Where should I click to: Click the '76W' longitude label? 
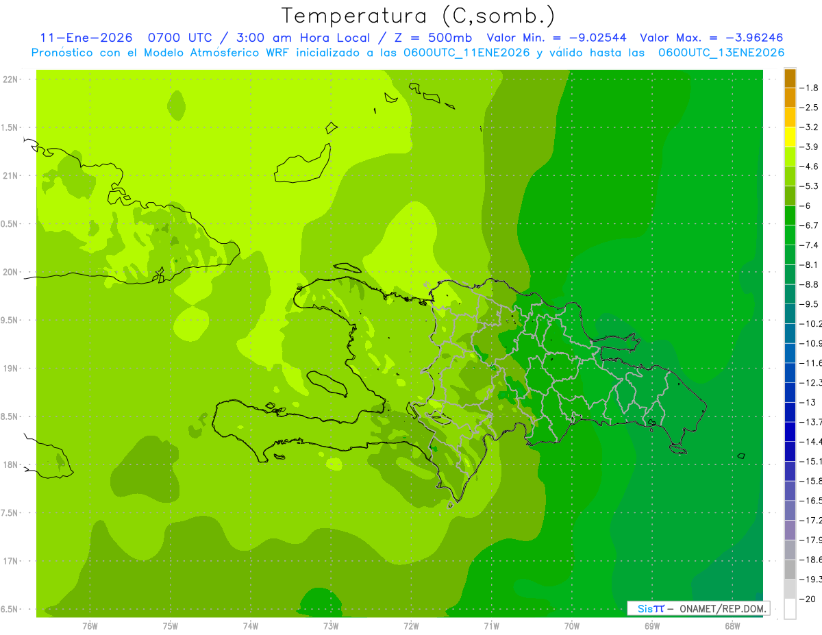90,626
